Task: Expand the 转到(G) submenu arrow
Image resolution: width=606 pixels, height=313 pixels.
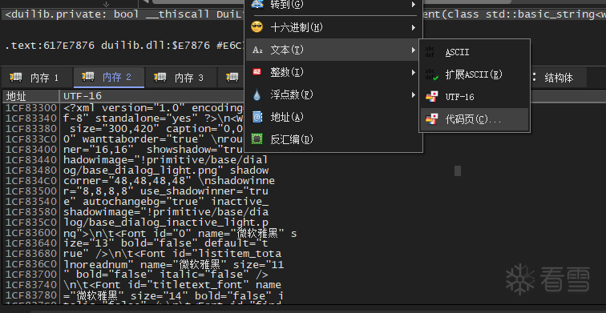Action: coord(413,5)
